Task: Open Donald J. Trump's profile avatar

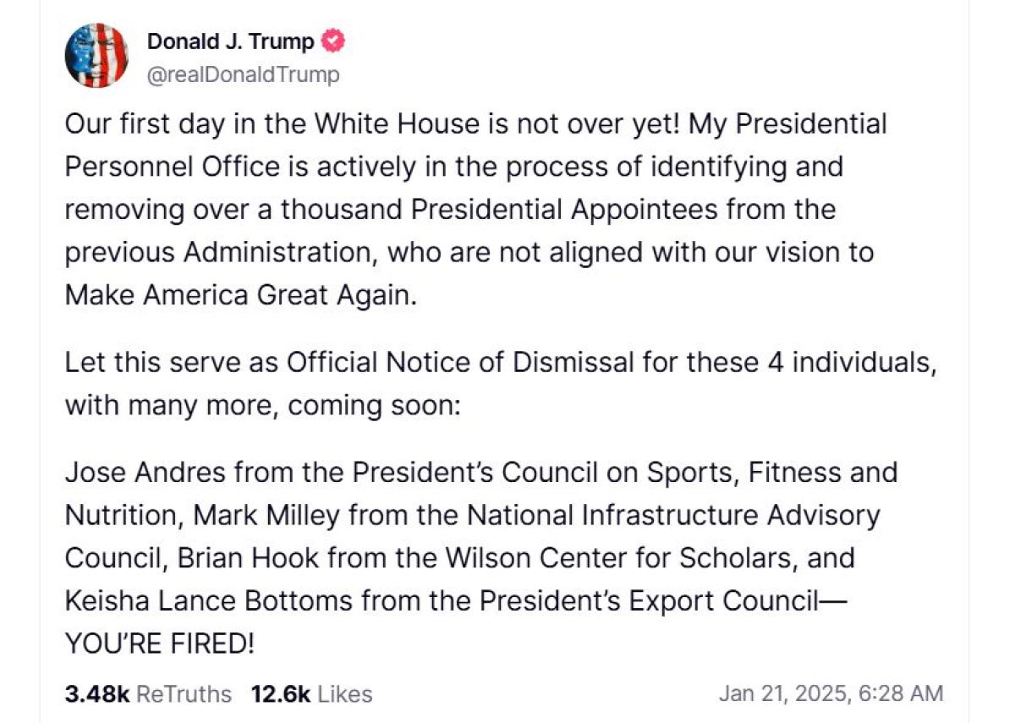Action: point(96,56)
